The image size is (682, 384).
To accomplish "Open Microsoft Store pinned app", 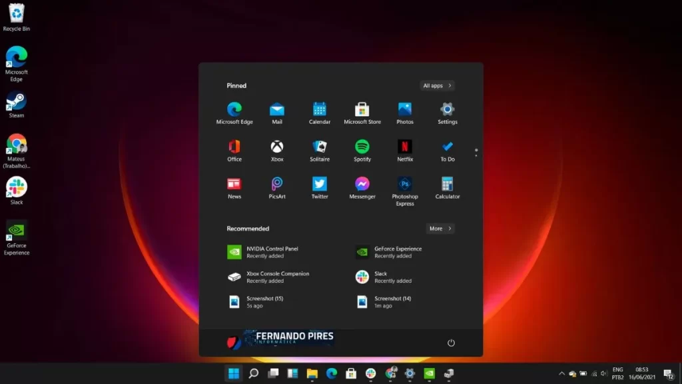I will pos(362,113).
